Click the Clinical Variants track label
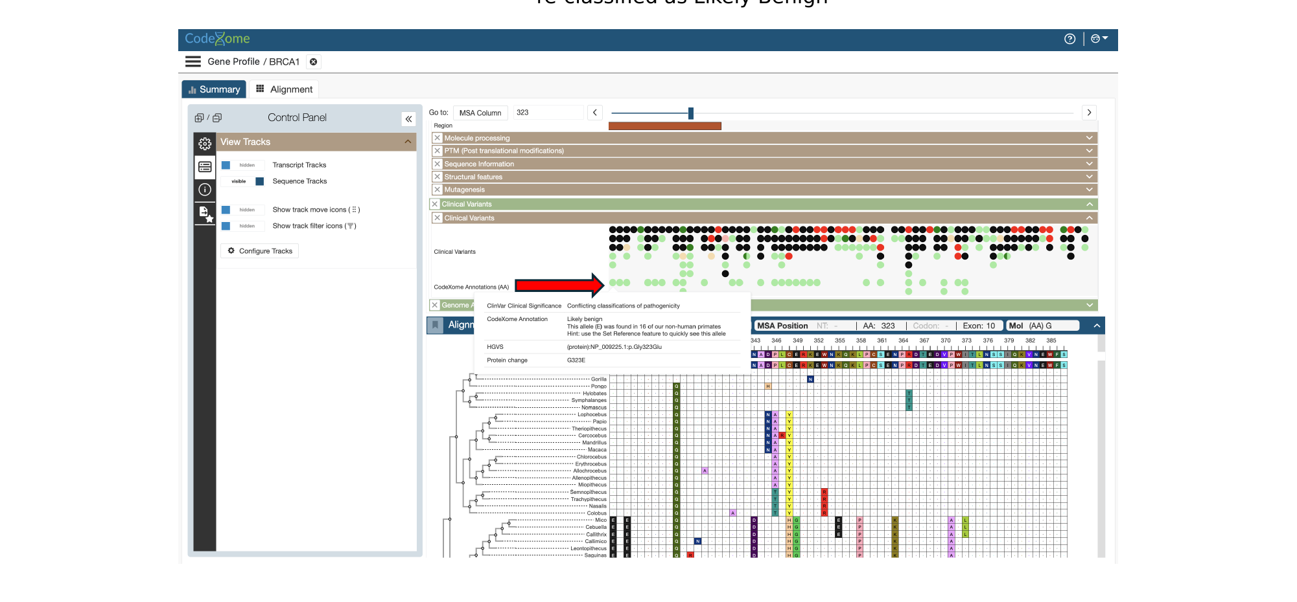The image size is (1297, 602). pyautogui.click(x=454, y=252)
